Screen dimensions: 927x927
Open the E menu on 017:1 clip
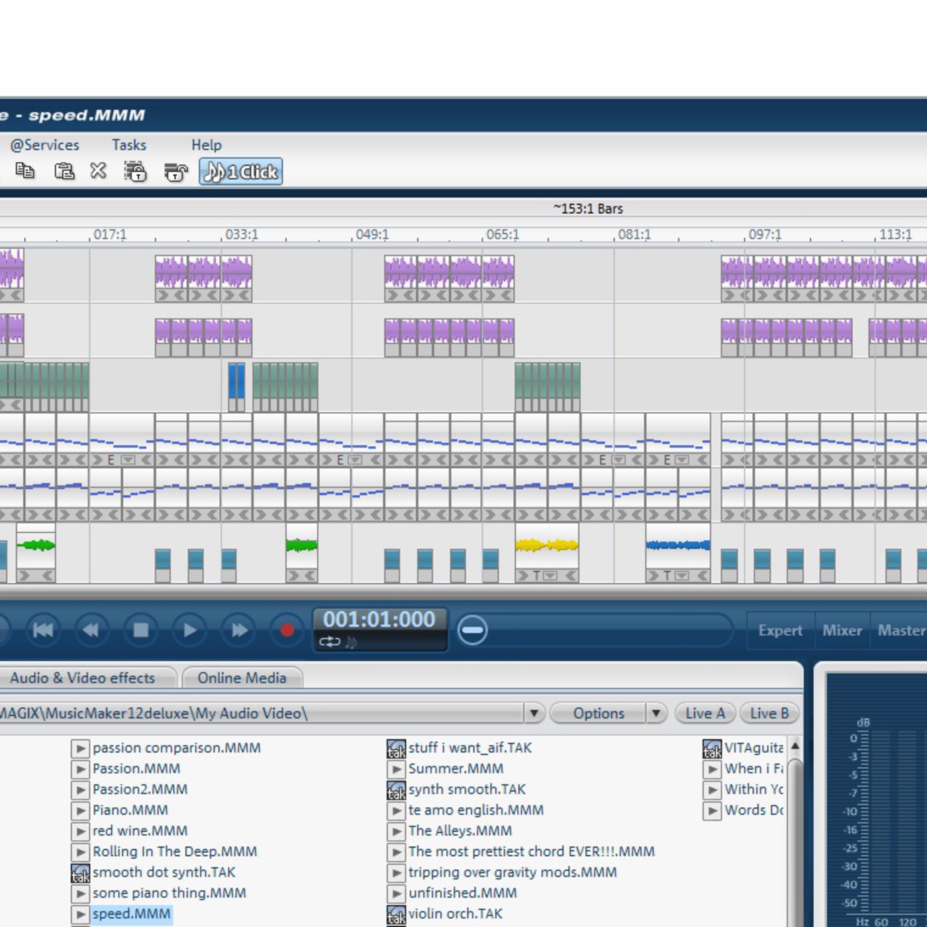128,460
